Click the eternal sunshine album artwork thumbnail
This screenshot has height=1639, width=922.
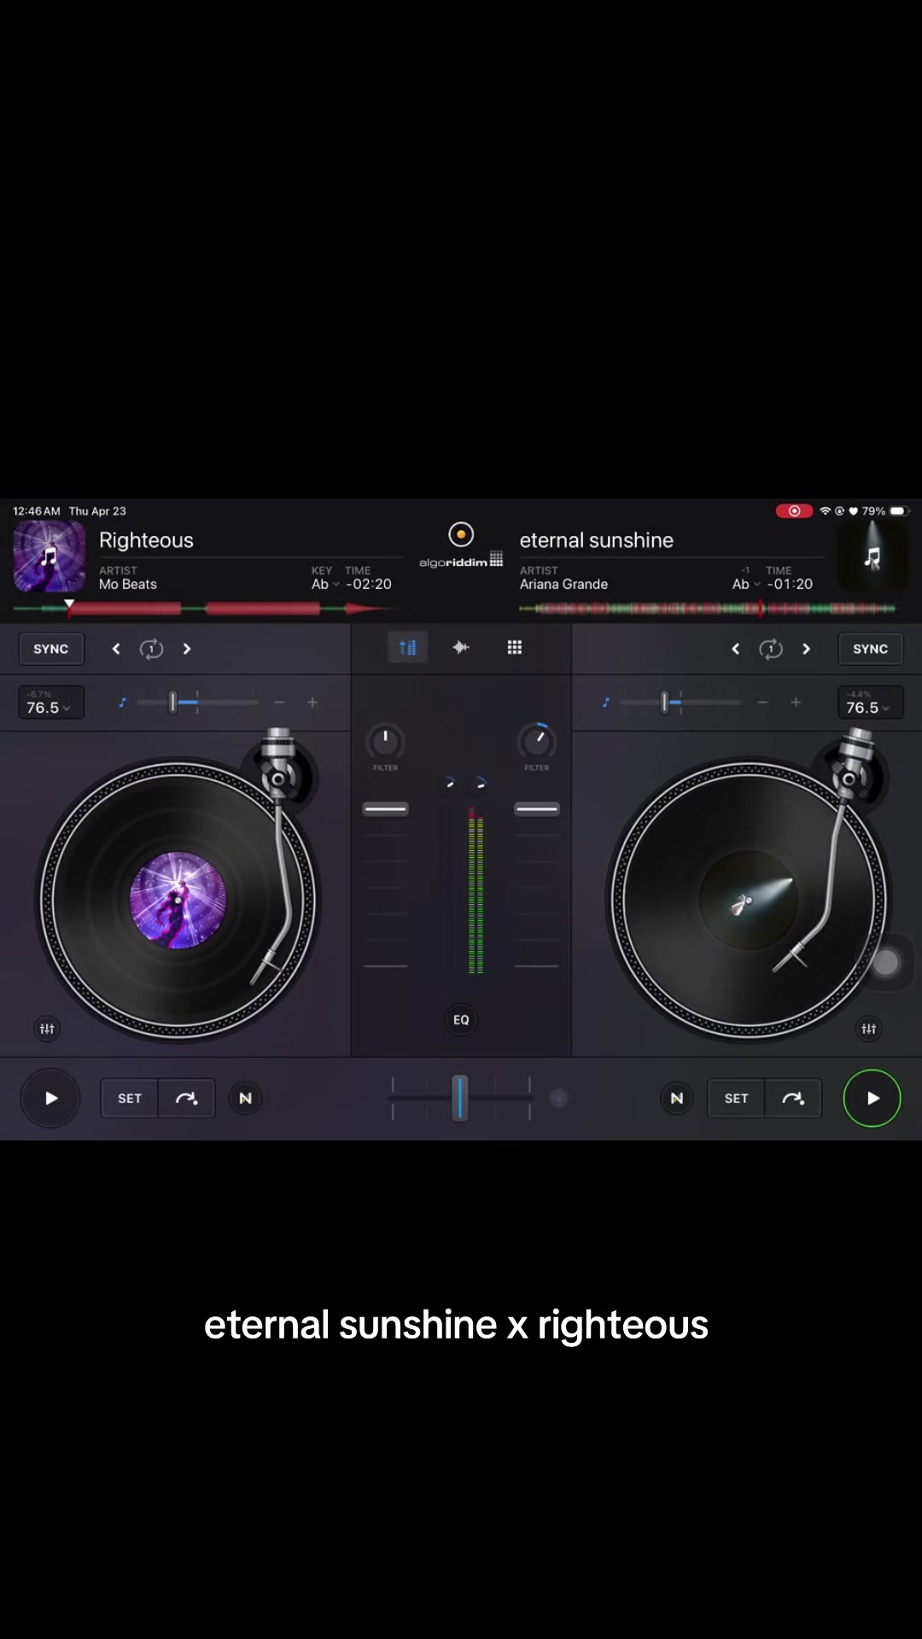[x=872, y=557]
